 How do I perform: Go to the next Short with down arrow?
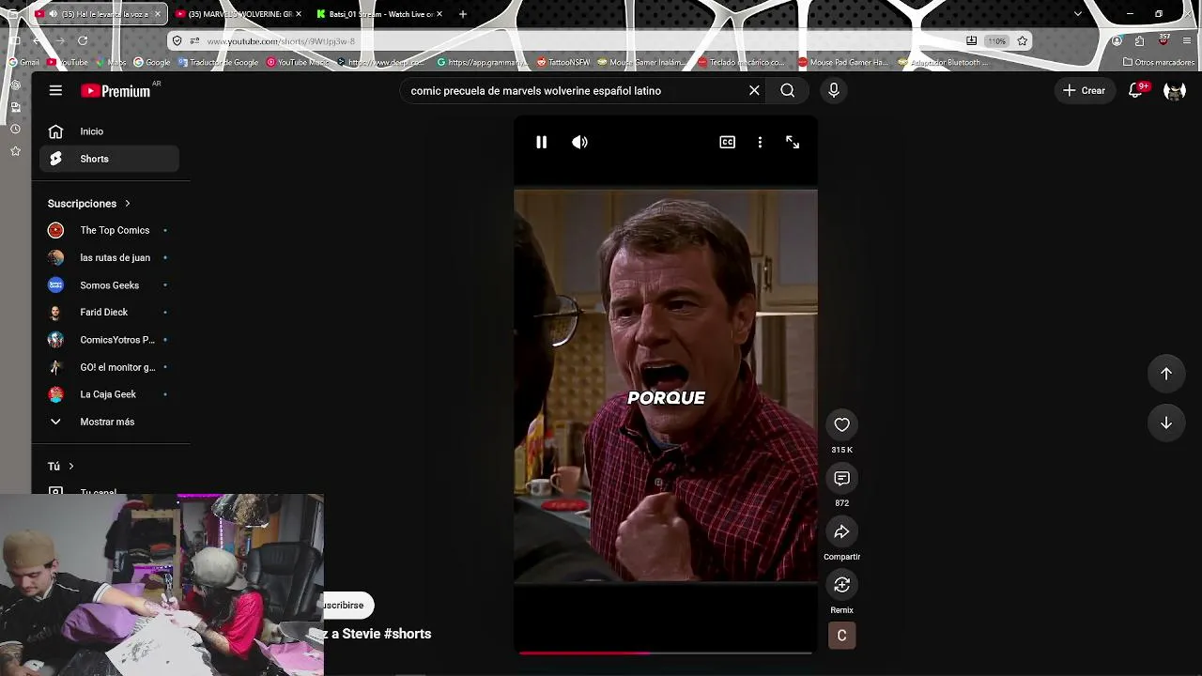[1165, 422]
